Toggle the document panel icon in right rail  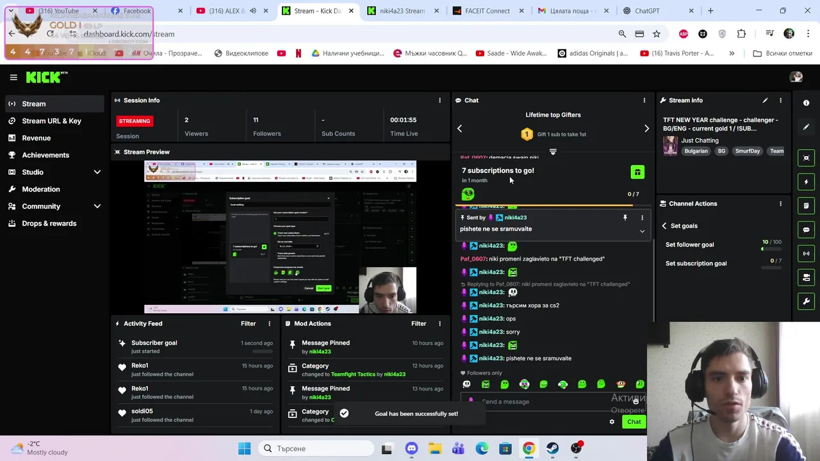[806, 206]
